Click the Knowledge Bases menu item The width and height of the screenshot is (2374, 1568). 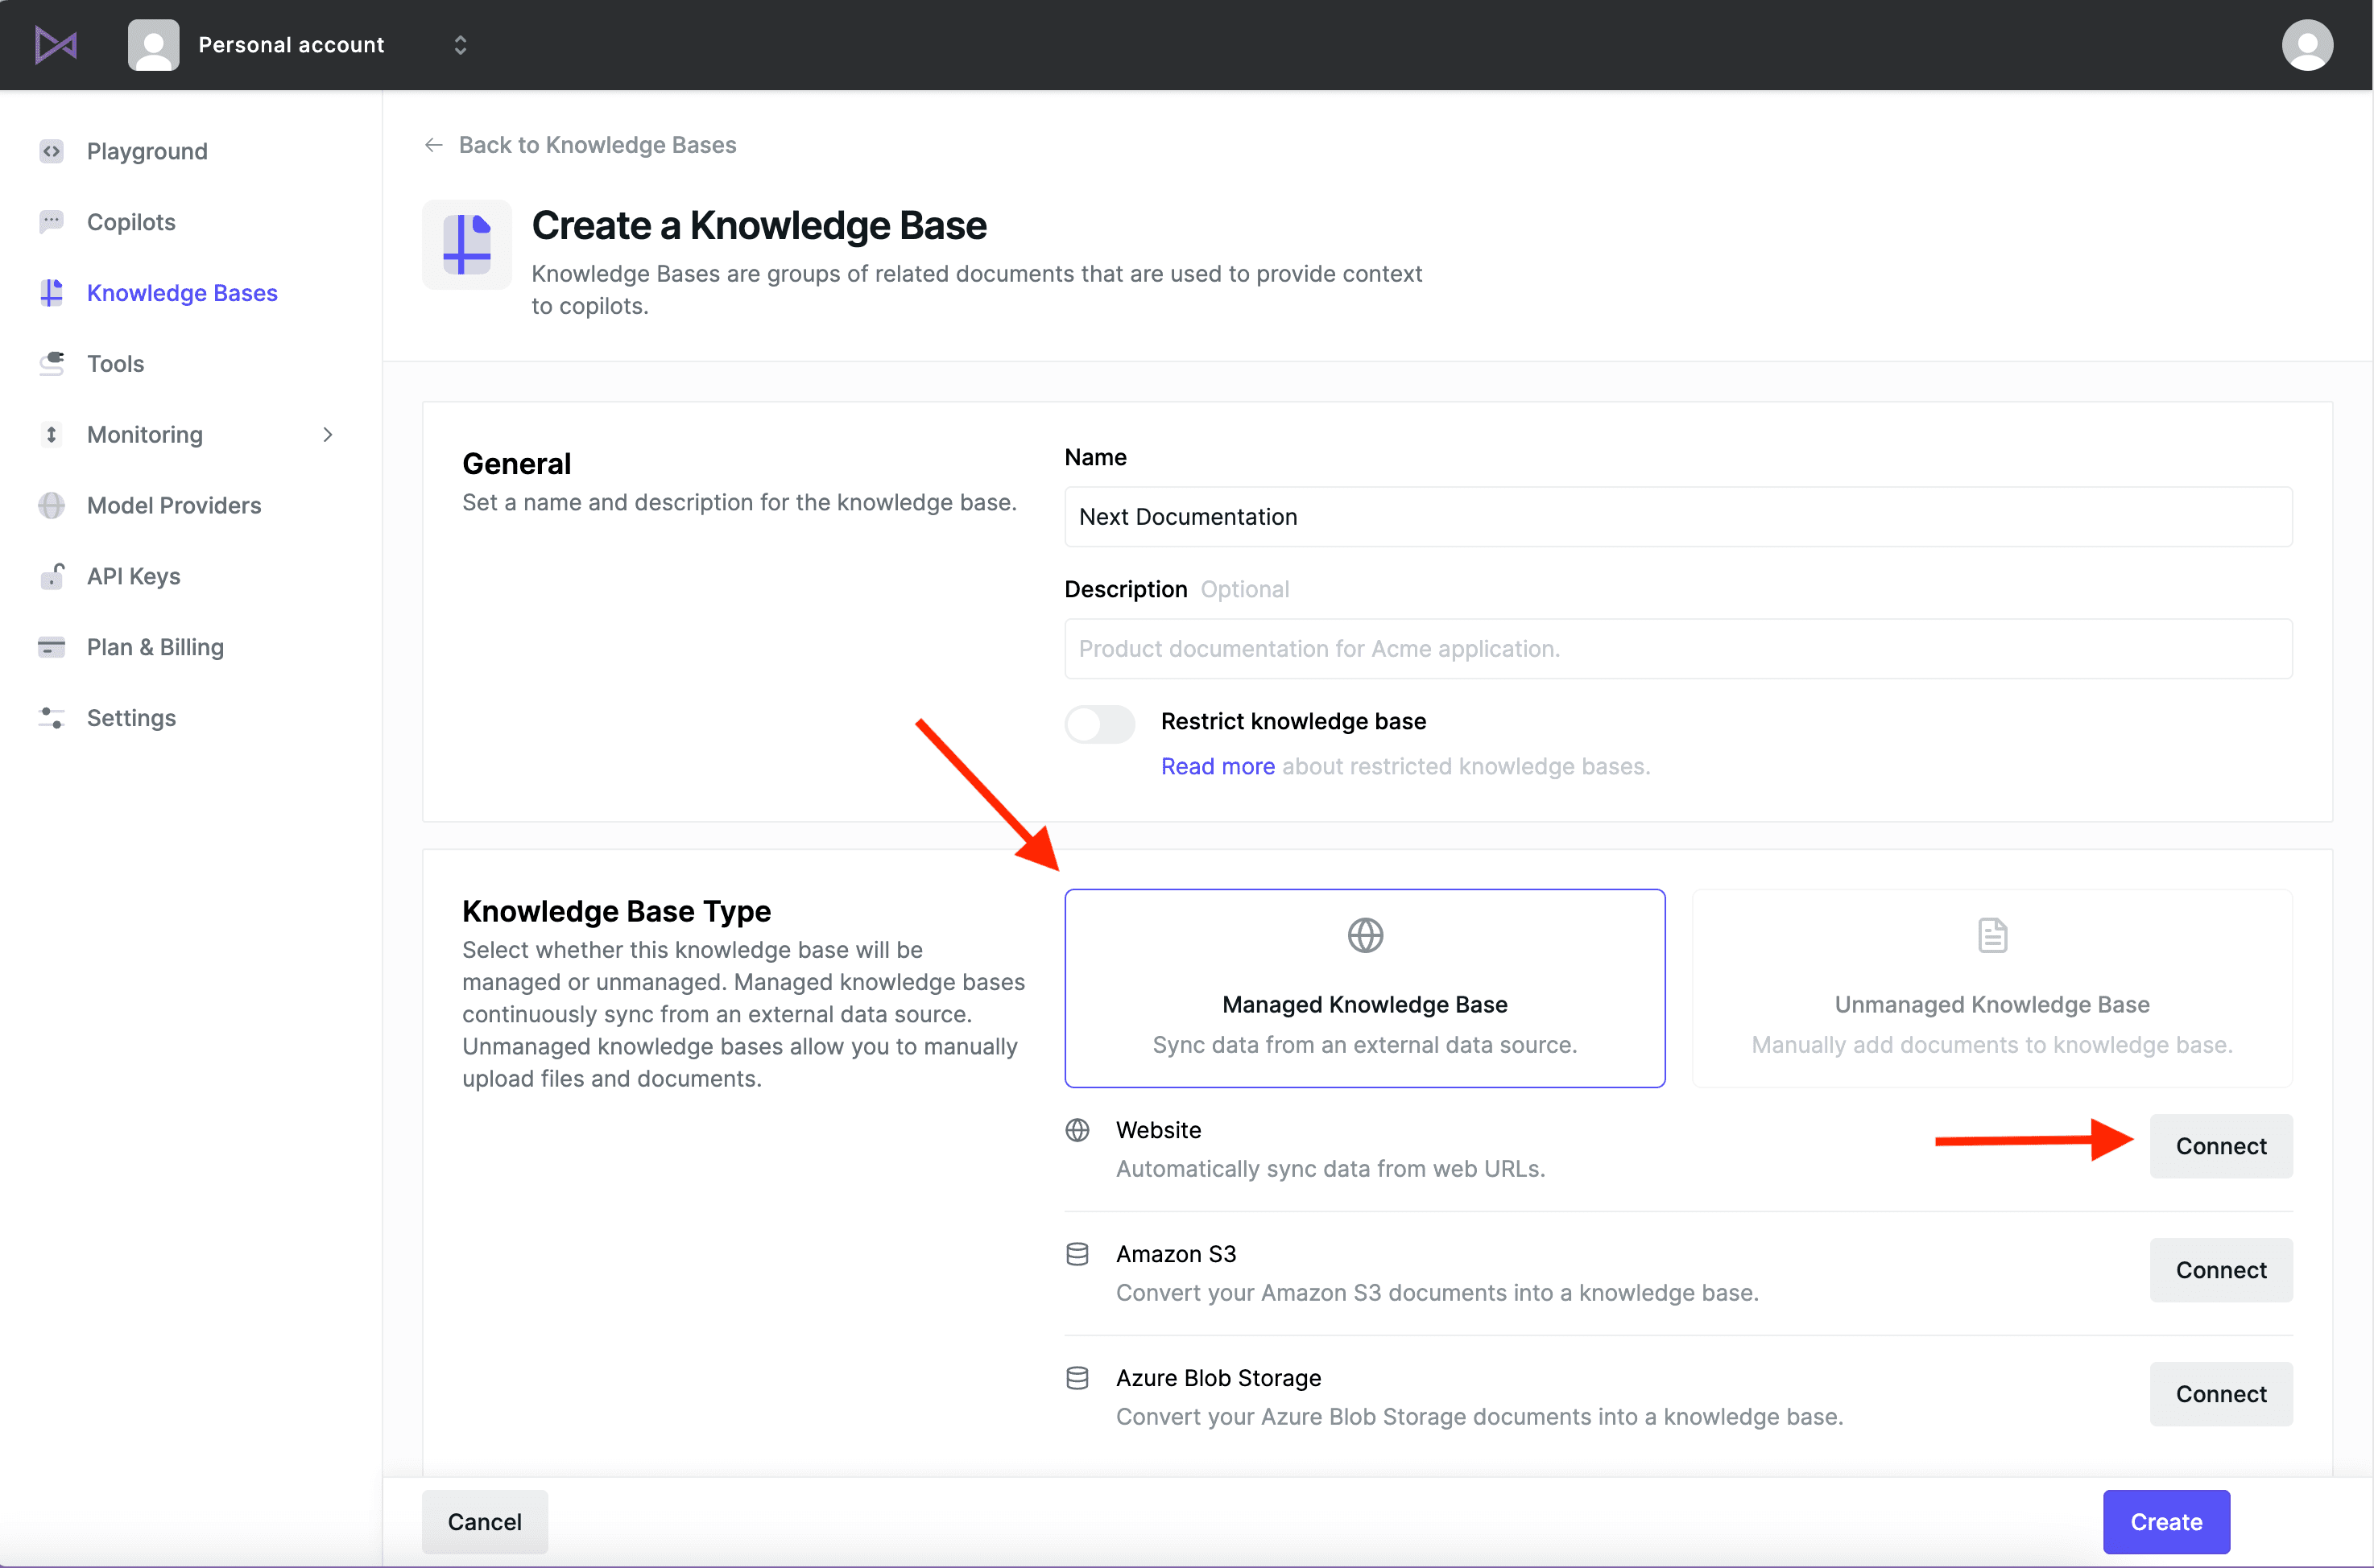[182, 292]
